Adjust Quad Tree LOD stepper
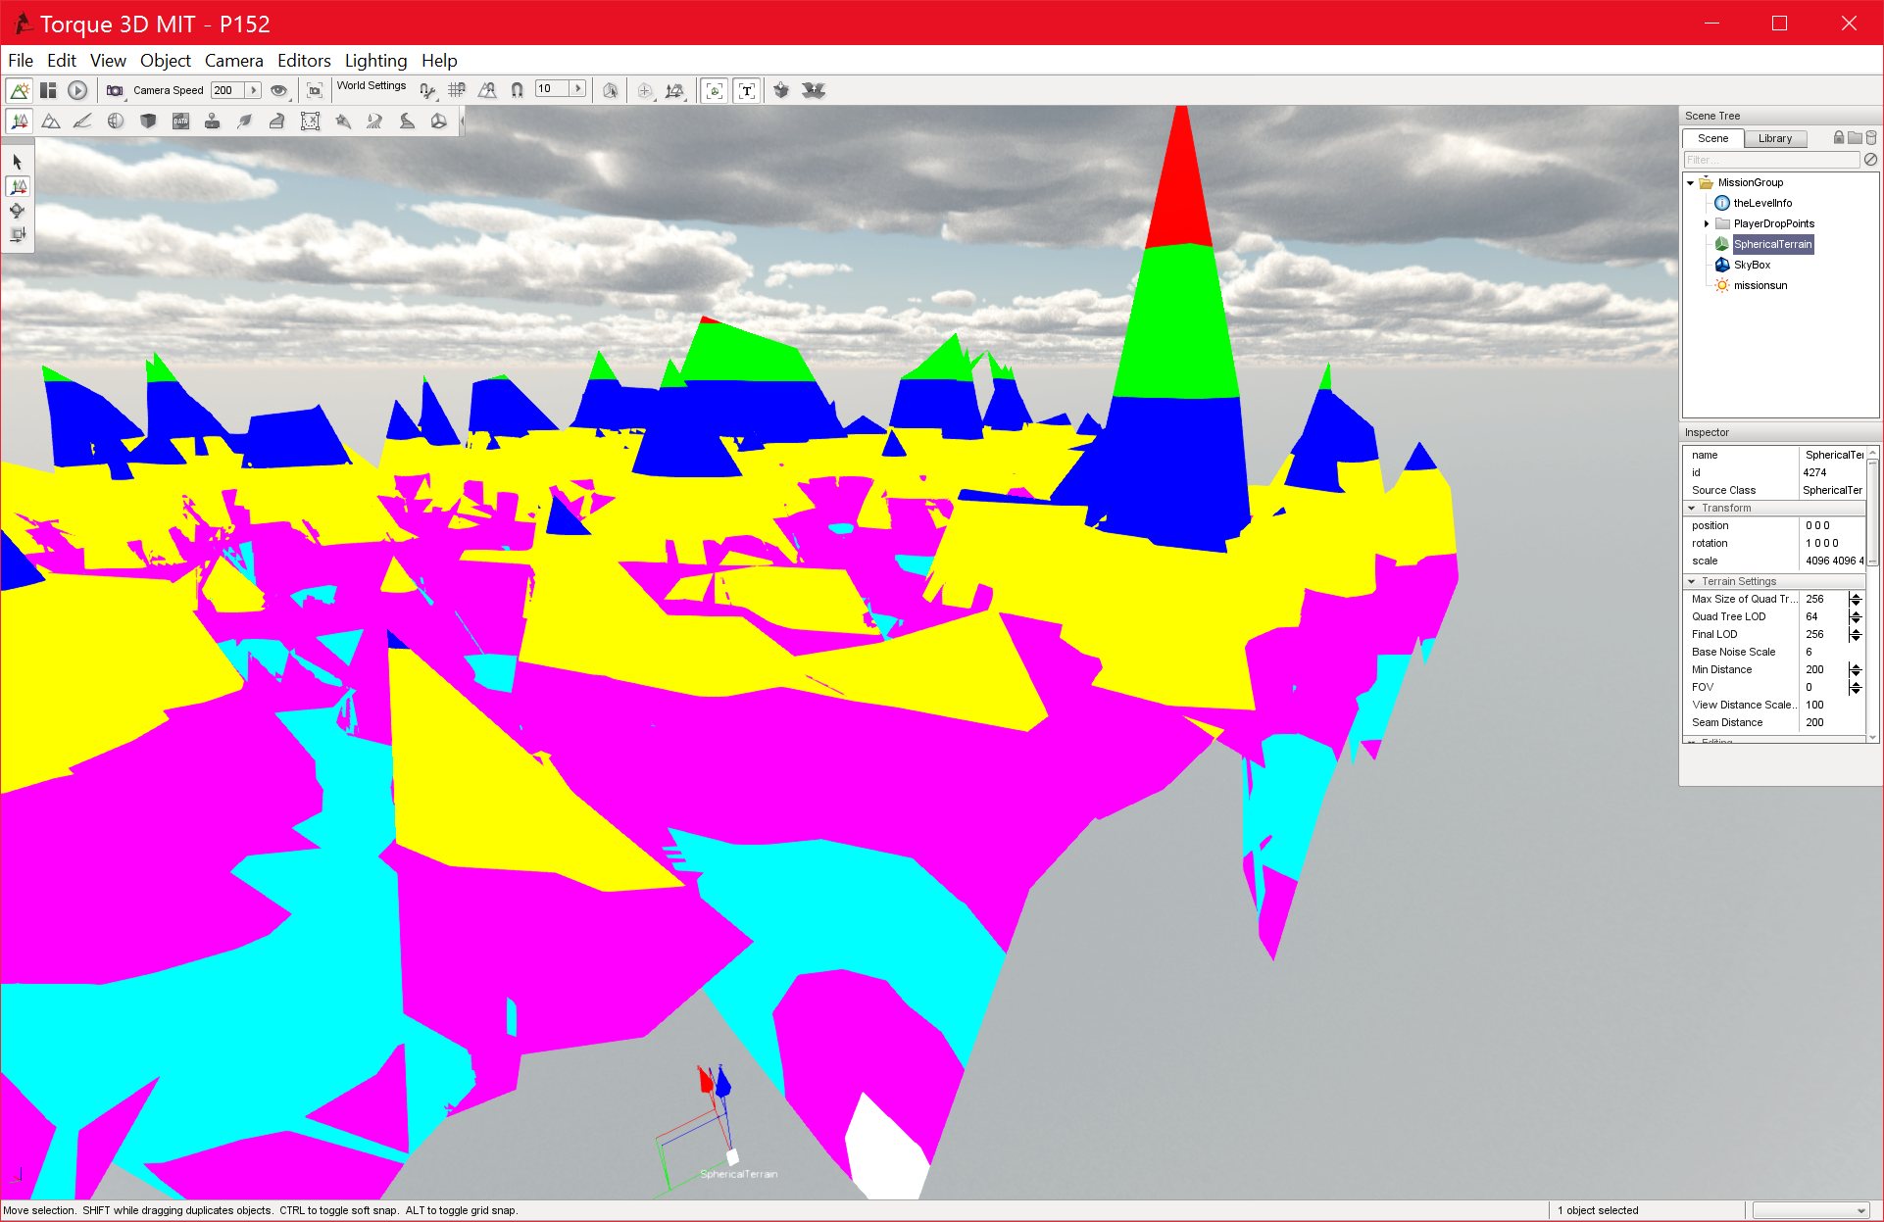This screenshot has height=1222, width=1884. (x=1856, y=617)
